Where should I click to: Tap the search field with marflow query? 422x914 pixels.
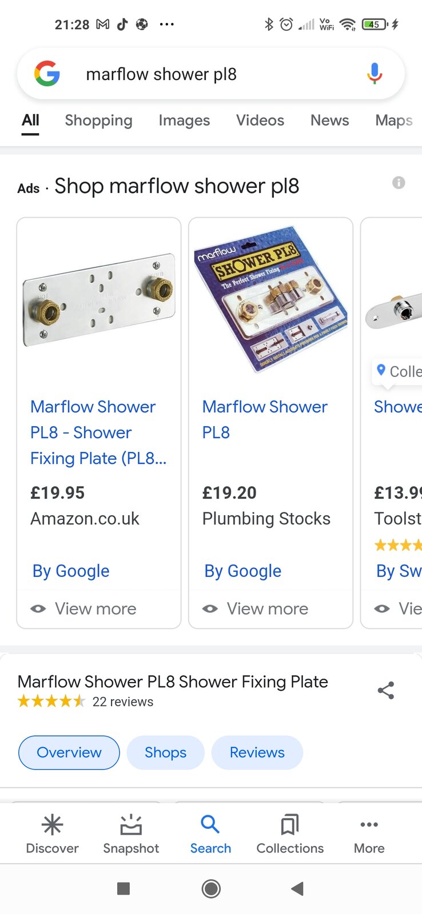pyautogui.click(x=217, y=74)
